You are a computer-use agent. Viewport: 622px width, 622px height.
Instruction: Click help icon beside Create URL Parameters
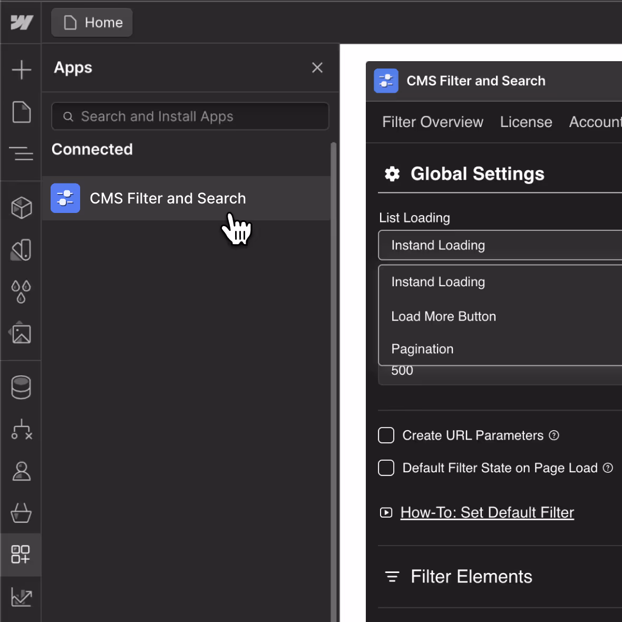[554, 435]
